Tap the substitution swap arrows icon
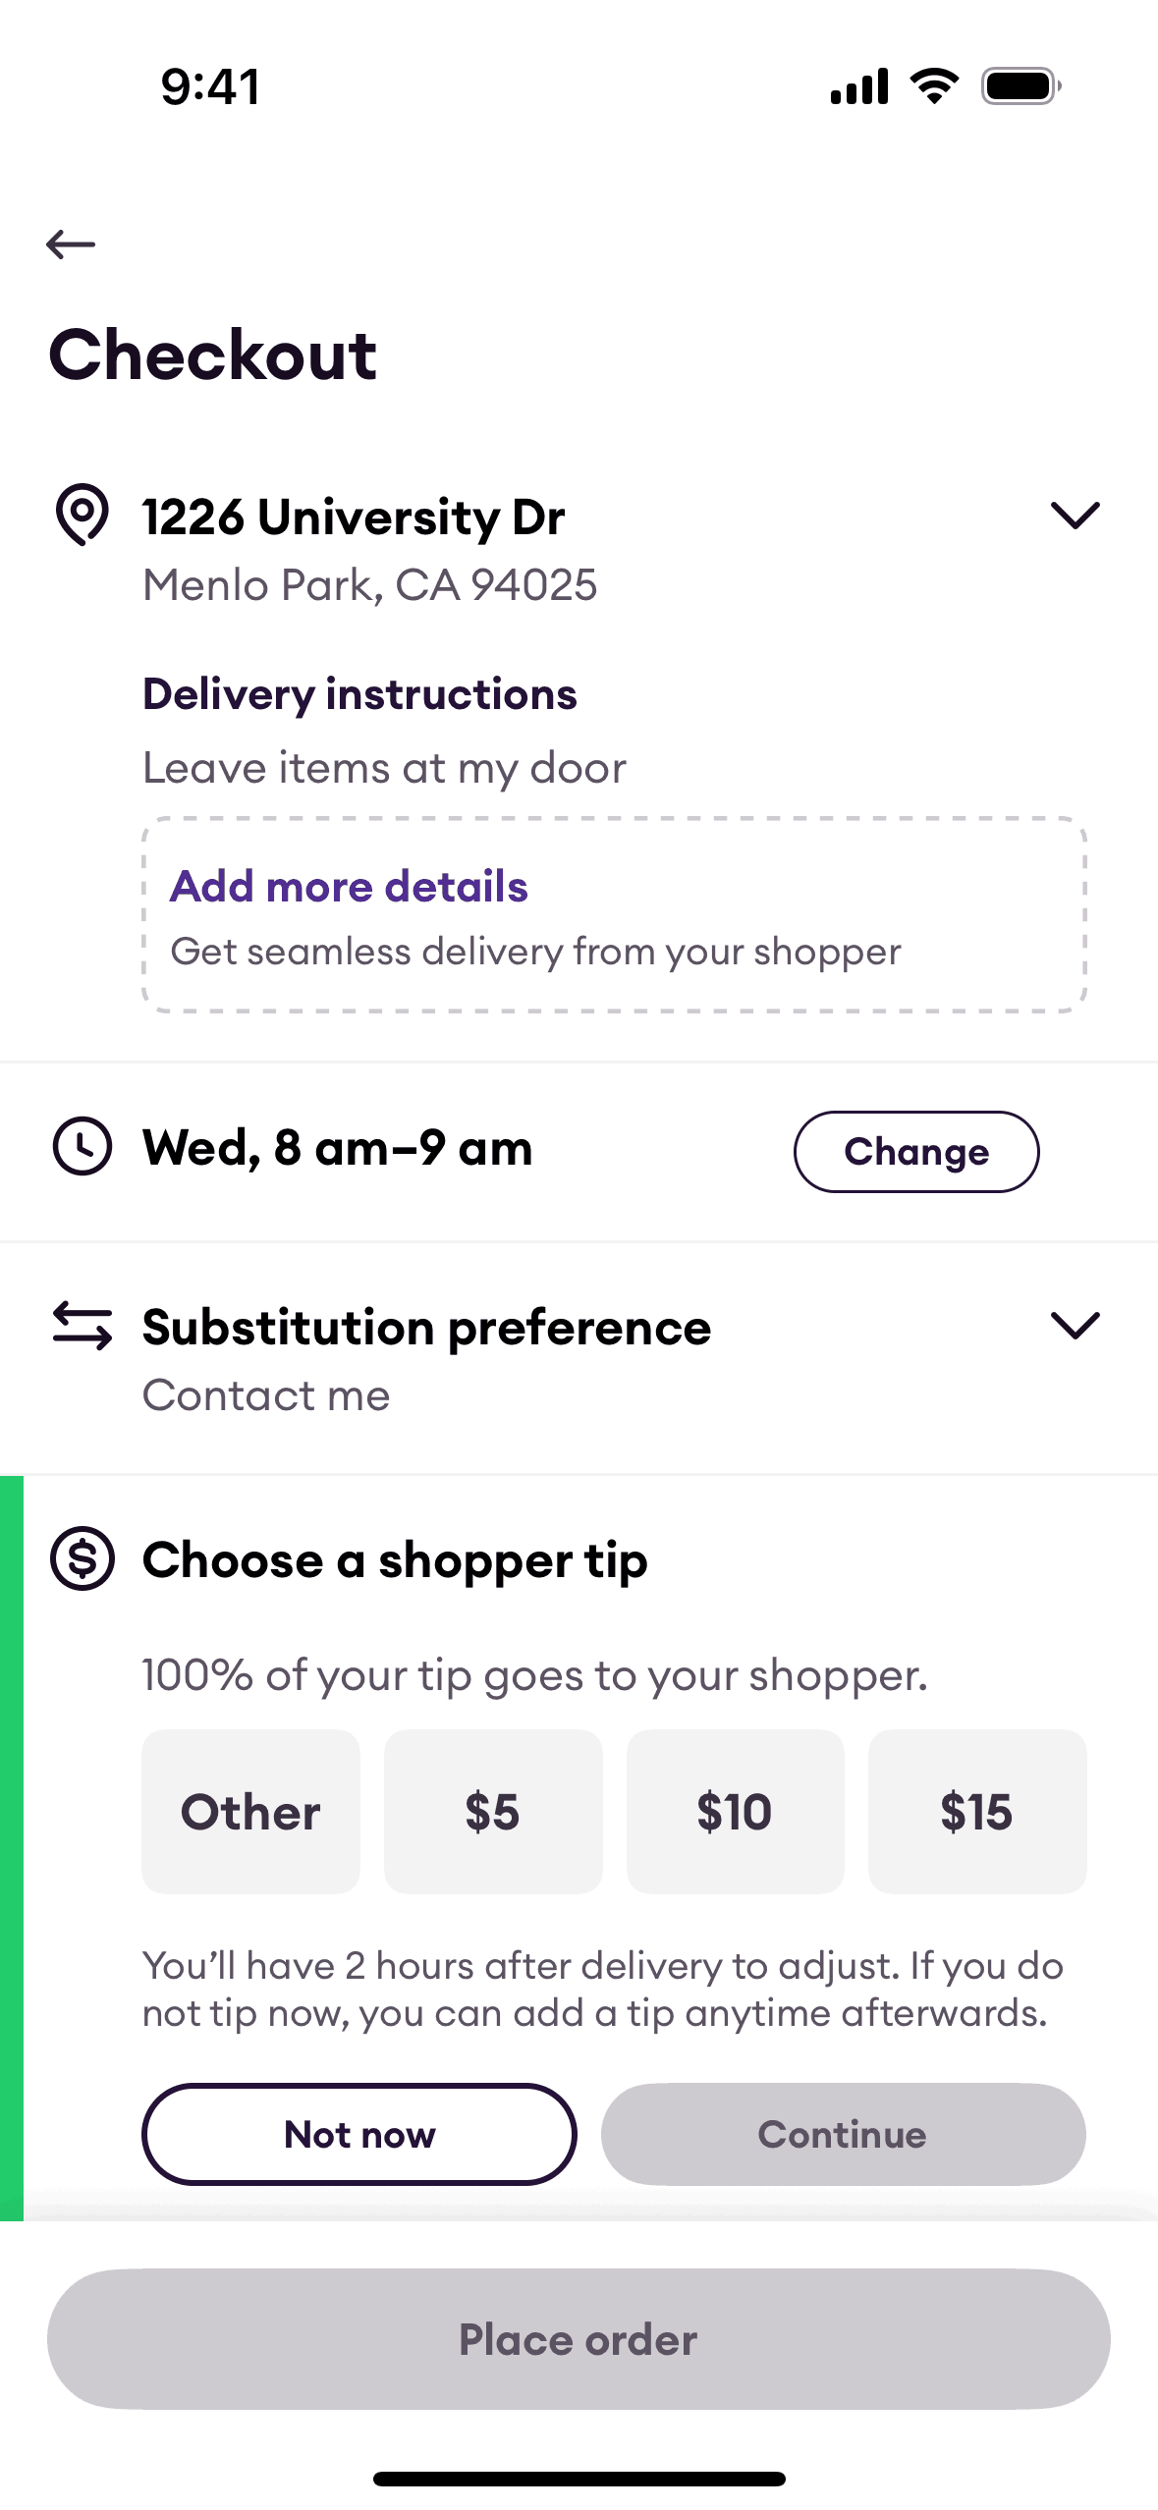Viewport: 1158px width, 2510px height. 83,1326
